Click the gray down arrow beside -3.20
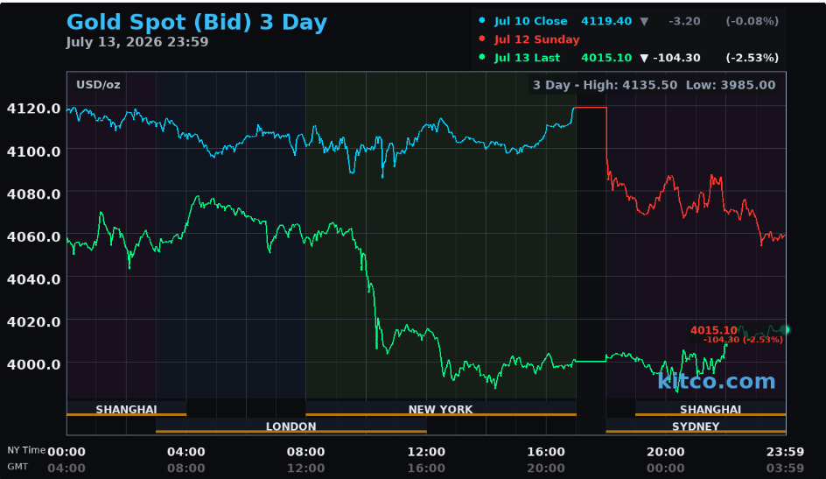826x479 pixels. click(x=644, y=22)
